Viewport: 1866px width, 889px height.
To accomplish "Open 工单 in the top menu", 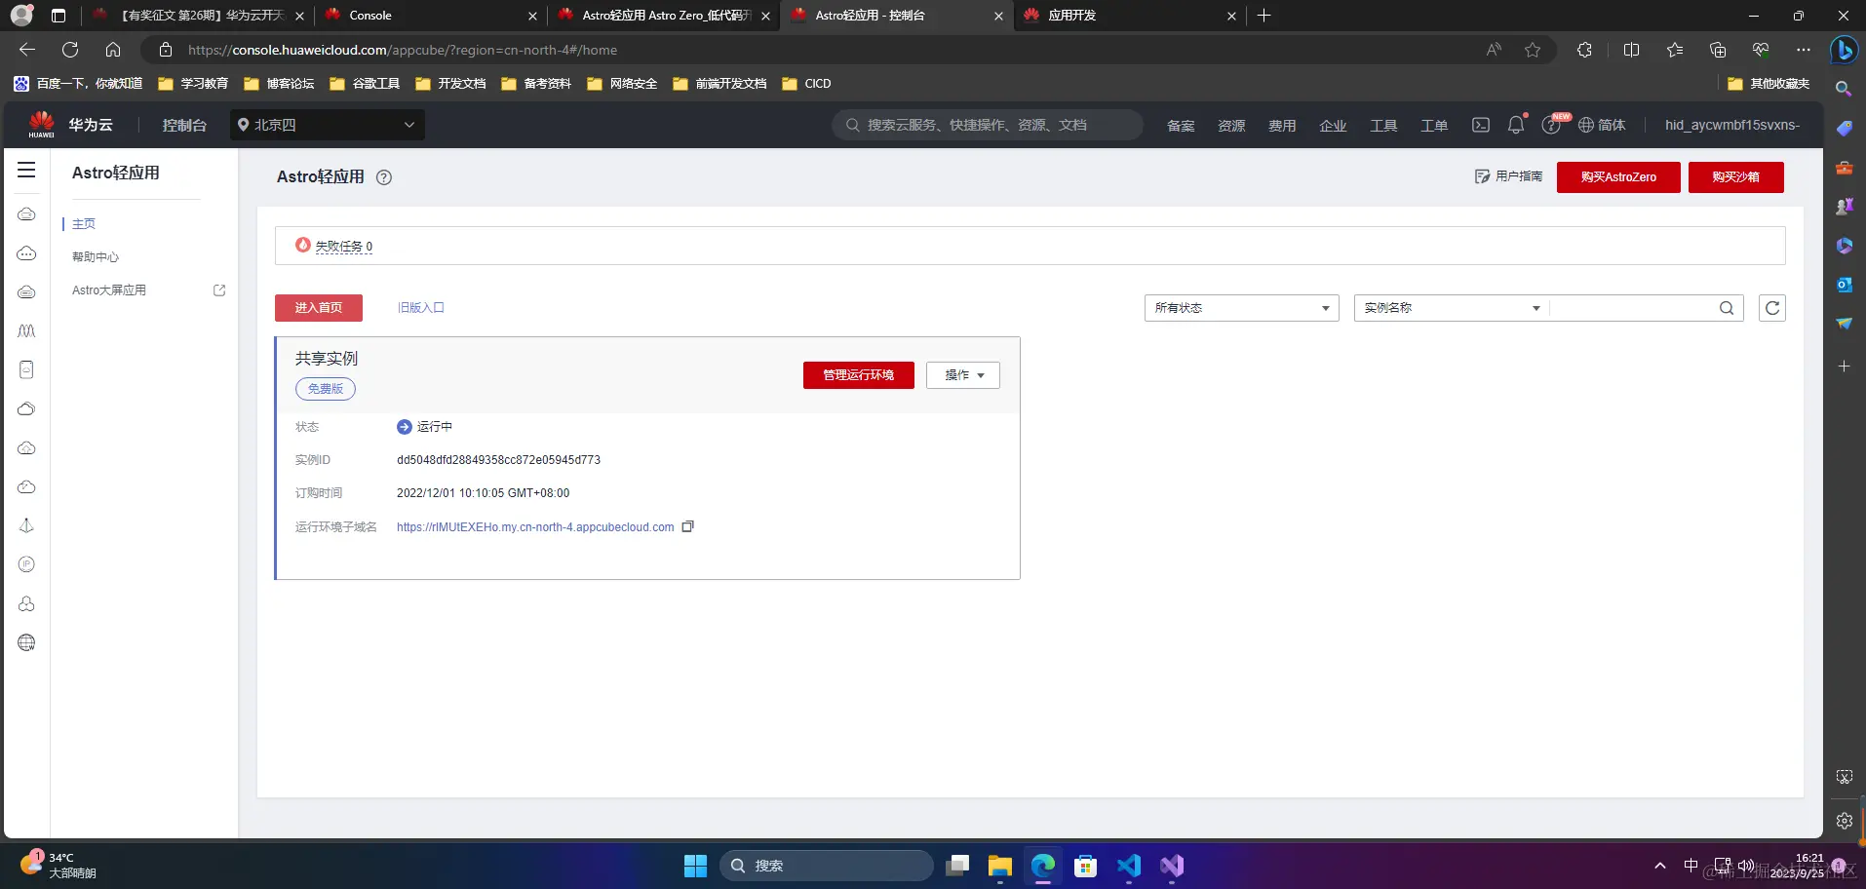I will 1434,126.
